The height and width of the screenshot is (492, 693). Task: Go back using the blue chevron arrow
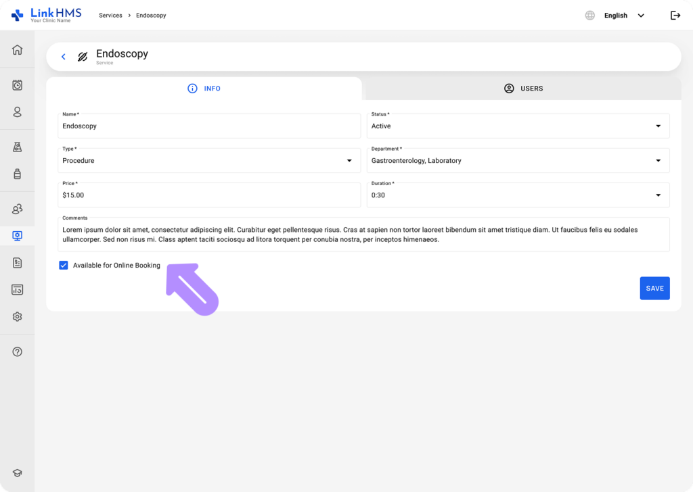click(x=64, y=57)
